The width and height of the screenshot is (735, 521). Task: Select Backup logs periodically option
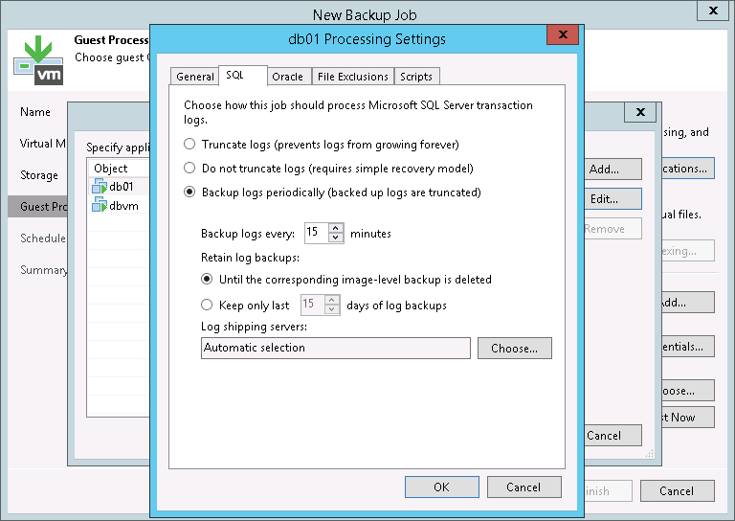point(189,192)
